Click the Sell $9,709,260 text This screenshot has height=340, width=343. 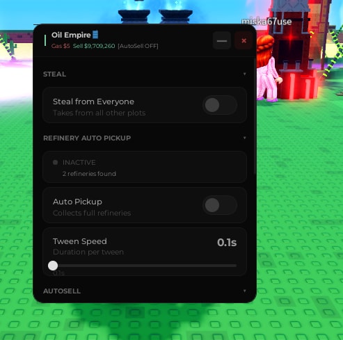(x=94, y=46)
